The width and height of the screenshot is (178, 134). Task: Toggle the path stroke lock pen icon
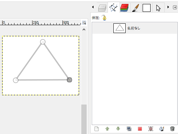click(104, 18)
